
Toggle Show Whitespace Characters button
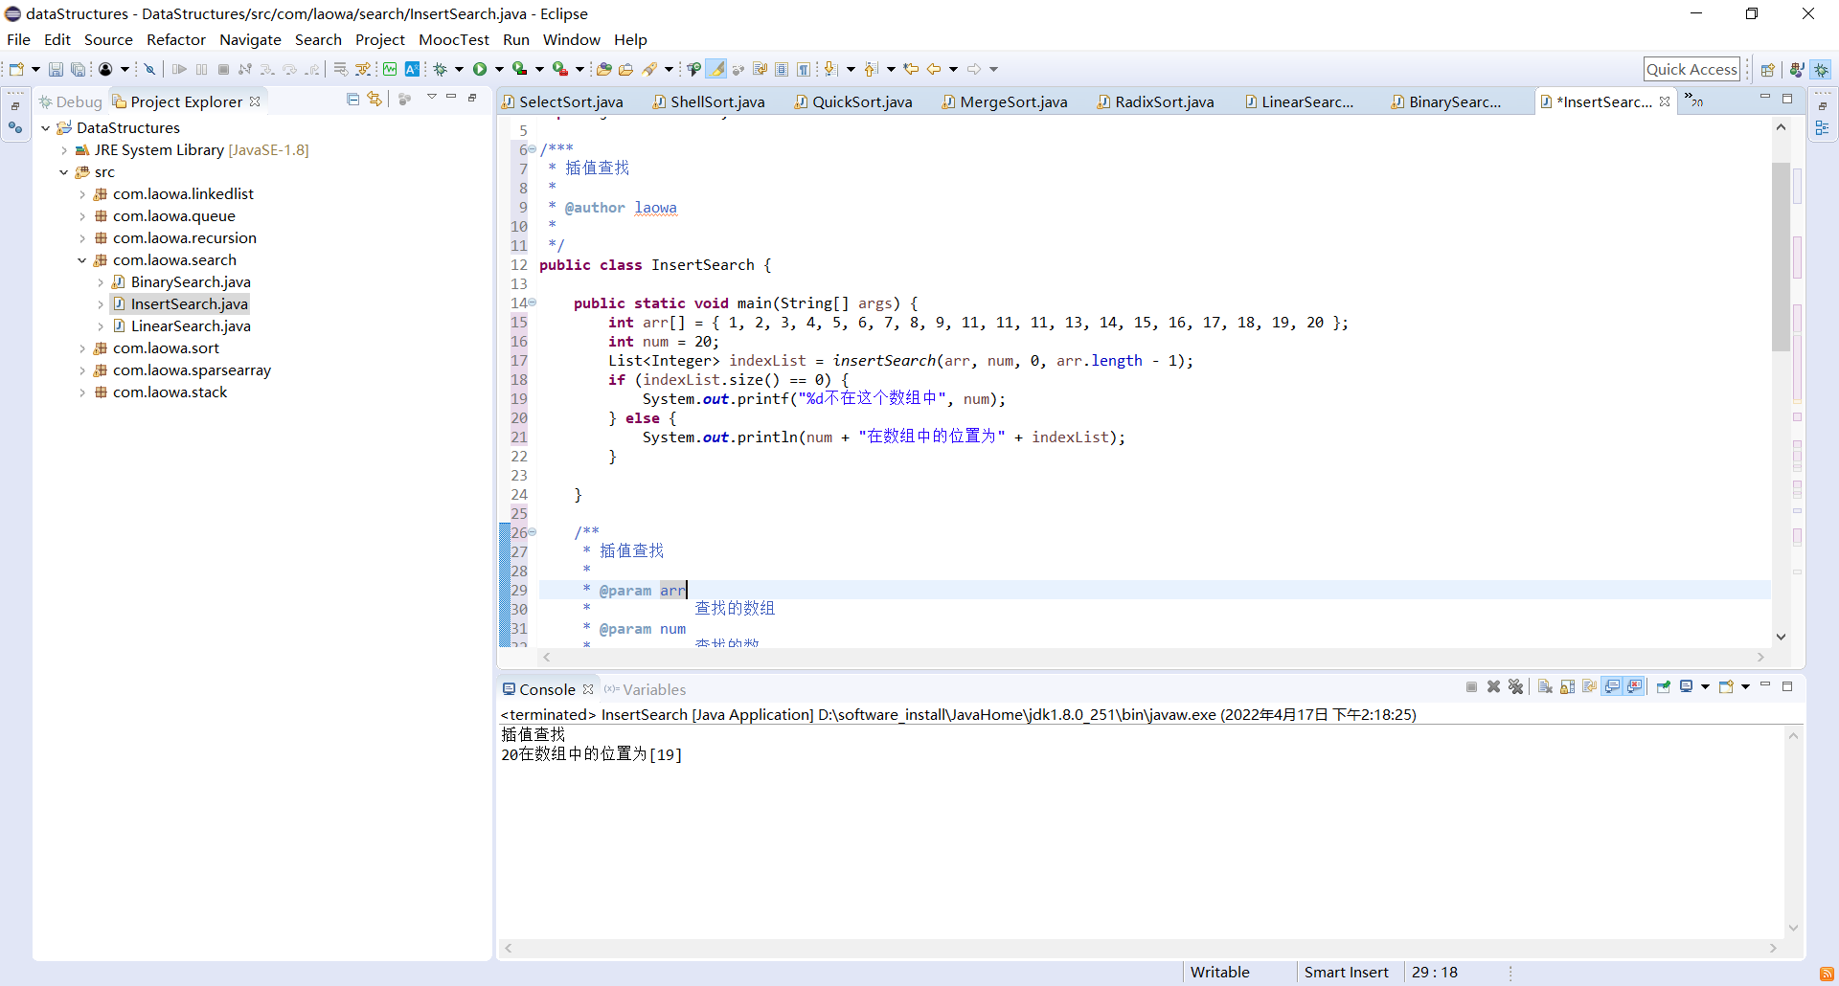pos(804,69)
